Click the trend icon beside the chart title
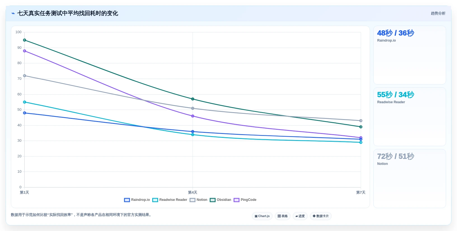The image size is (457, 231). pyautogui.click(x=13, y=13)
